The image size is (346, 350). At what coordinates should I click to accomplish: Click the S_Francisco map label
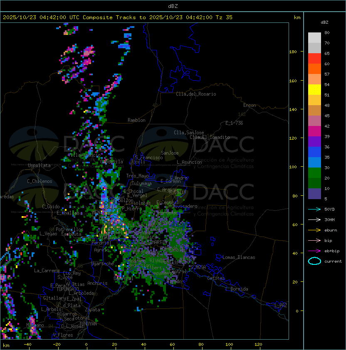(x=149, y=158)
